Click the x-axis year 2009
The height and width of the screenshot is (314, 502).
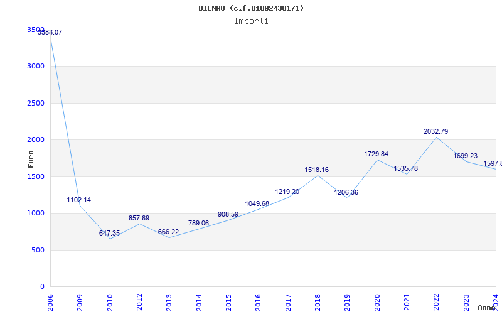pyautogui.click(x=80, y=303)
